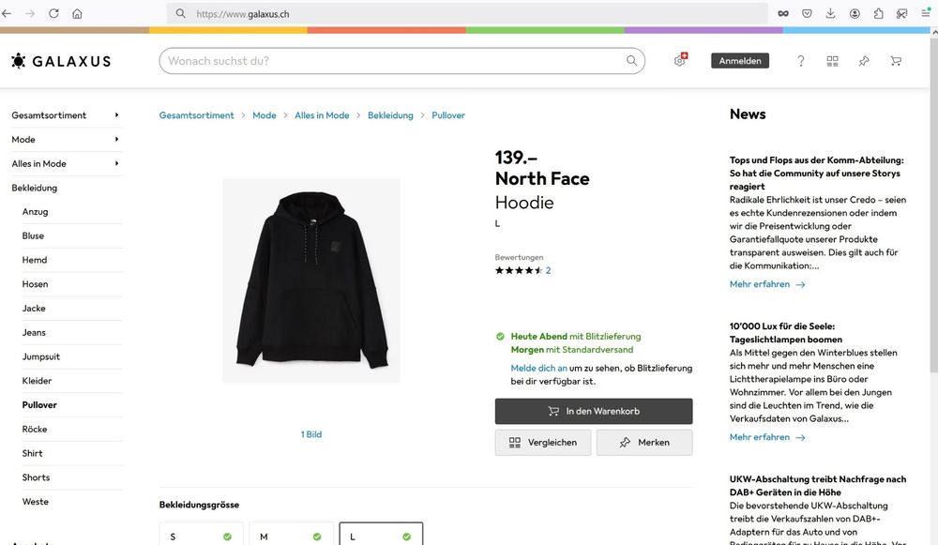Viewport: 938px width, 545px height.
Task: Select clothing size L
Action: coord(381,536)
